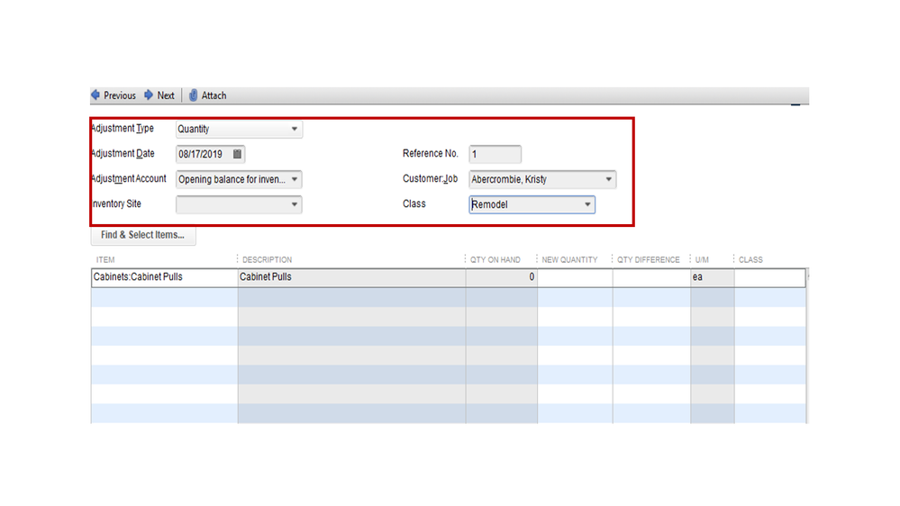Click the DESCRIPTION column header
The width and height of the screenshot is (900, 506).
(x=267, y=260)
